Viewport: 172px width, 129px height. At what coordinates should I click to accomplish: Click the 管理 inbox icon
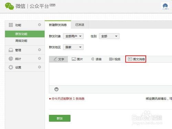pyautogui.click(x=11, y=50)
